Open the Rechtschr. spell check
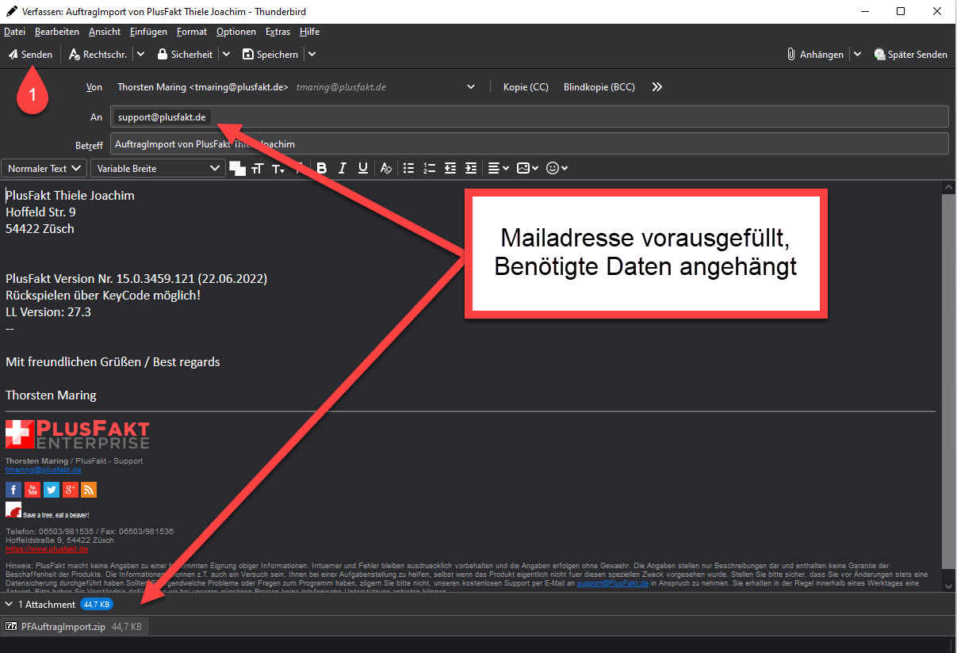957x653 pixels. pyautogui.click(x=98, y=55)
